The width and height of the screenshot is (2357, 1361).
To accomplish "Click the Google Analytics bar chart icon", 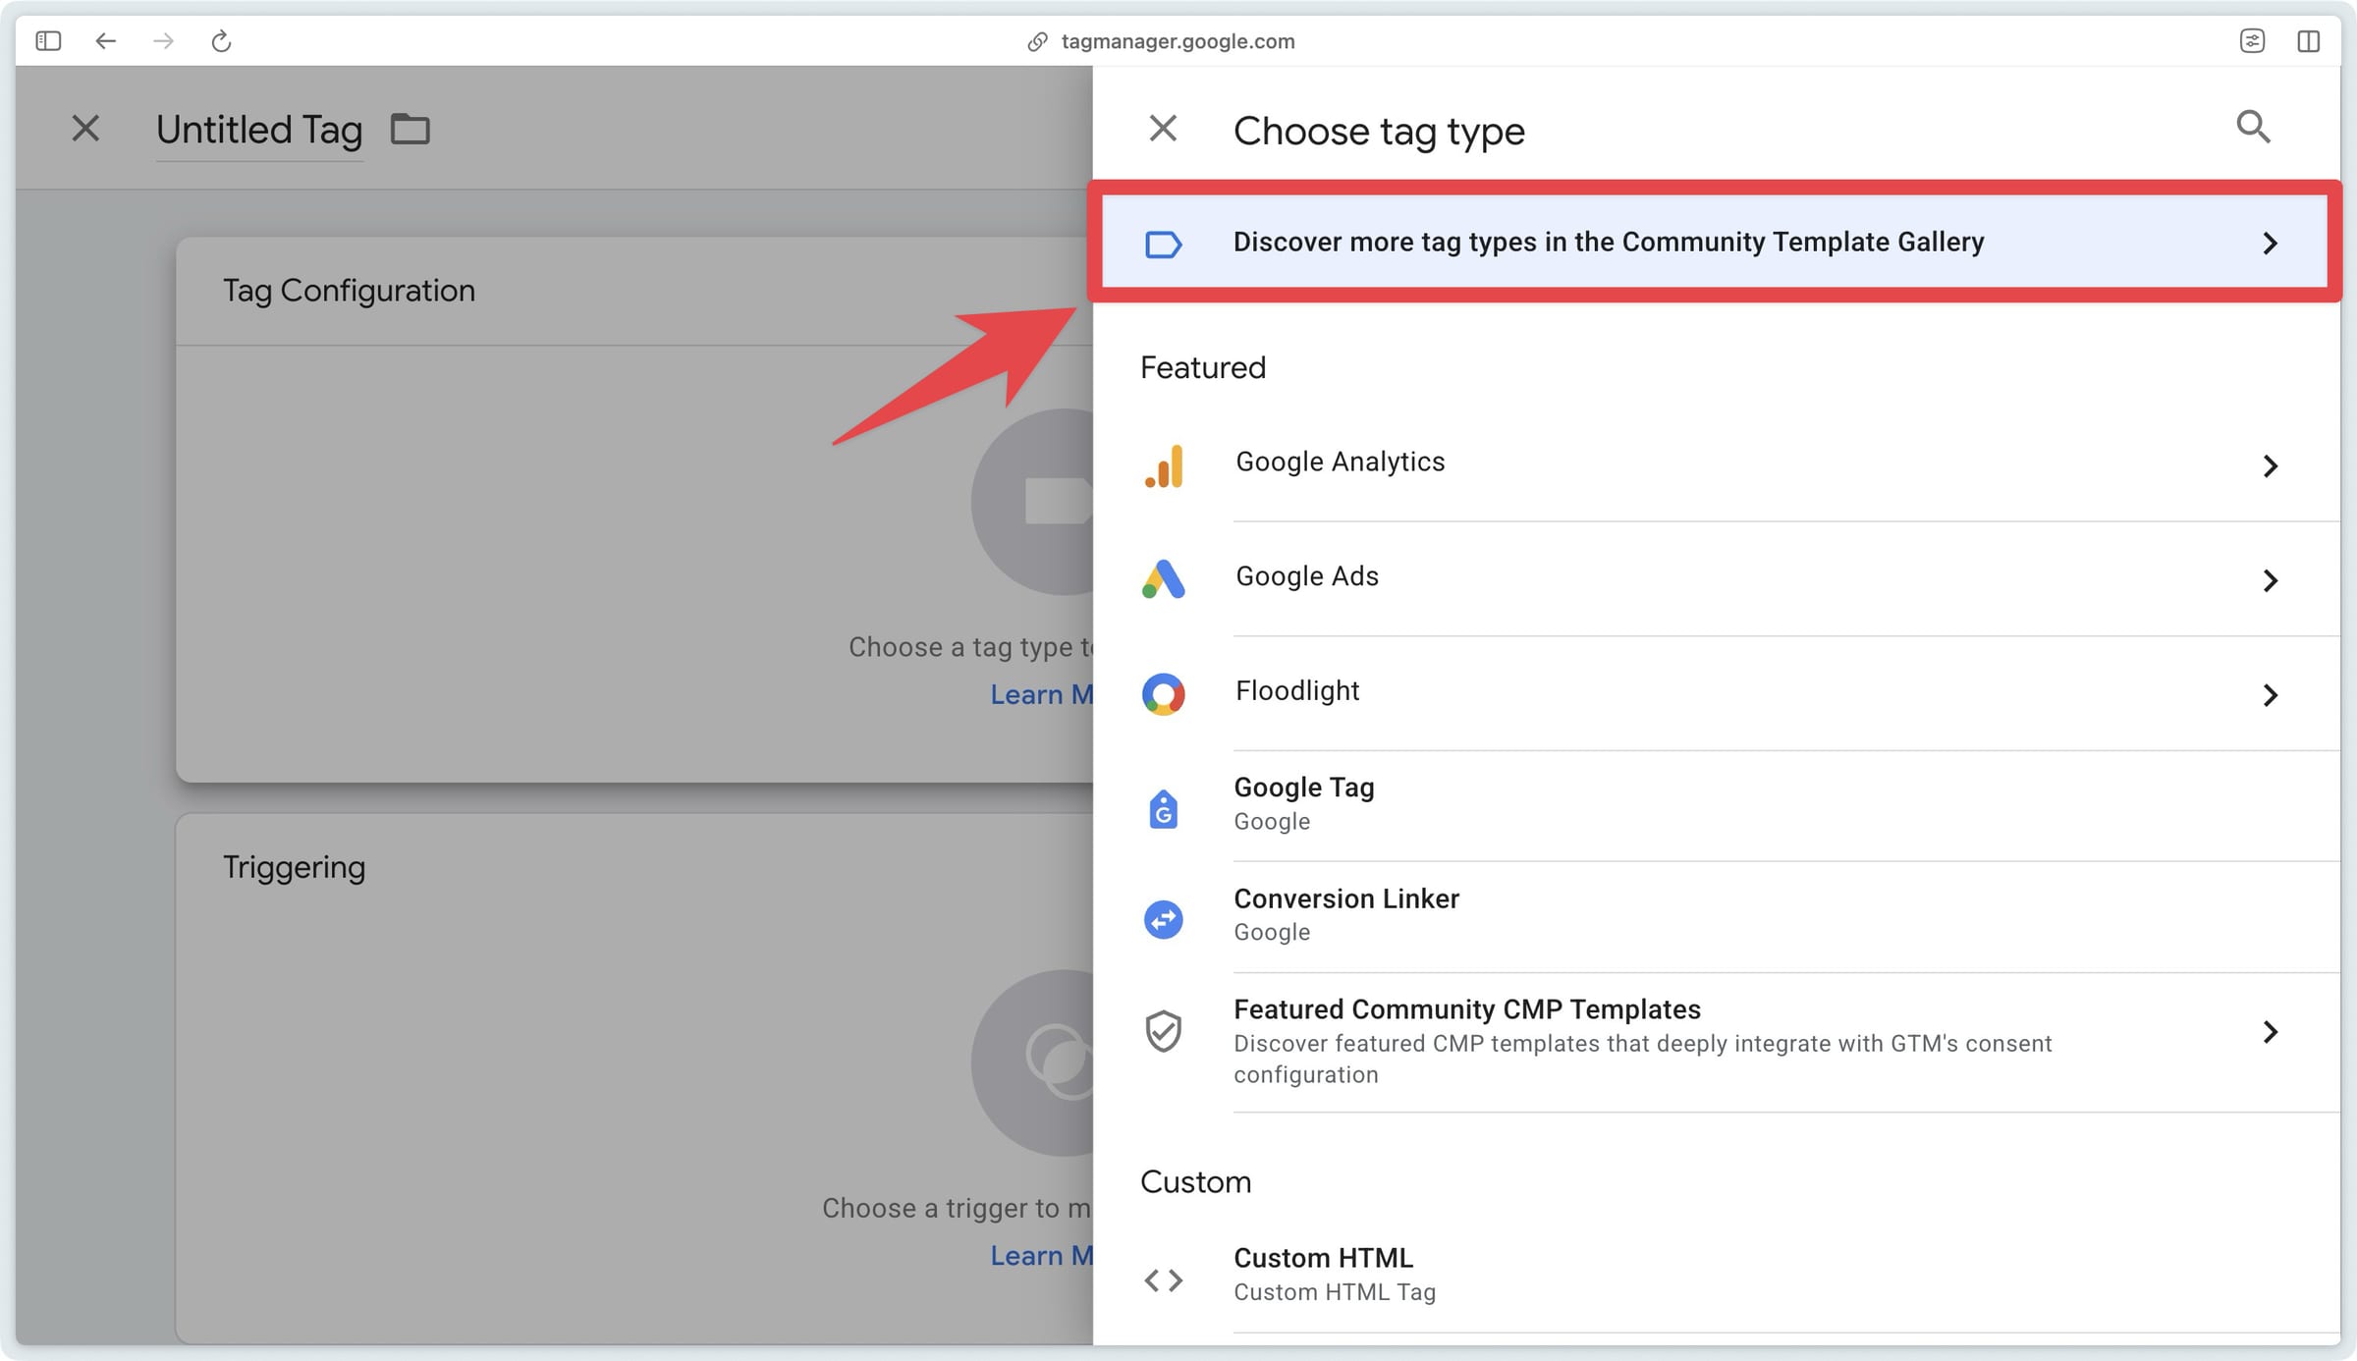I will 1164,465.
